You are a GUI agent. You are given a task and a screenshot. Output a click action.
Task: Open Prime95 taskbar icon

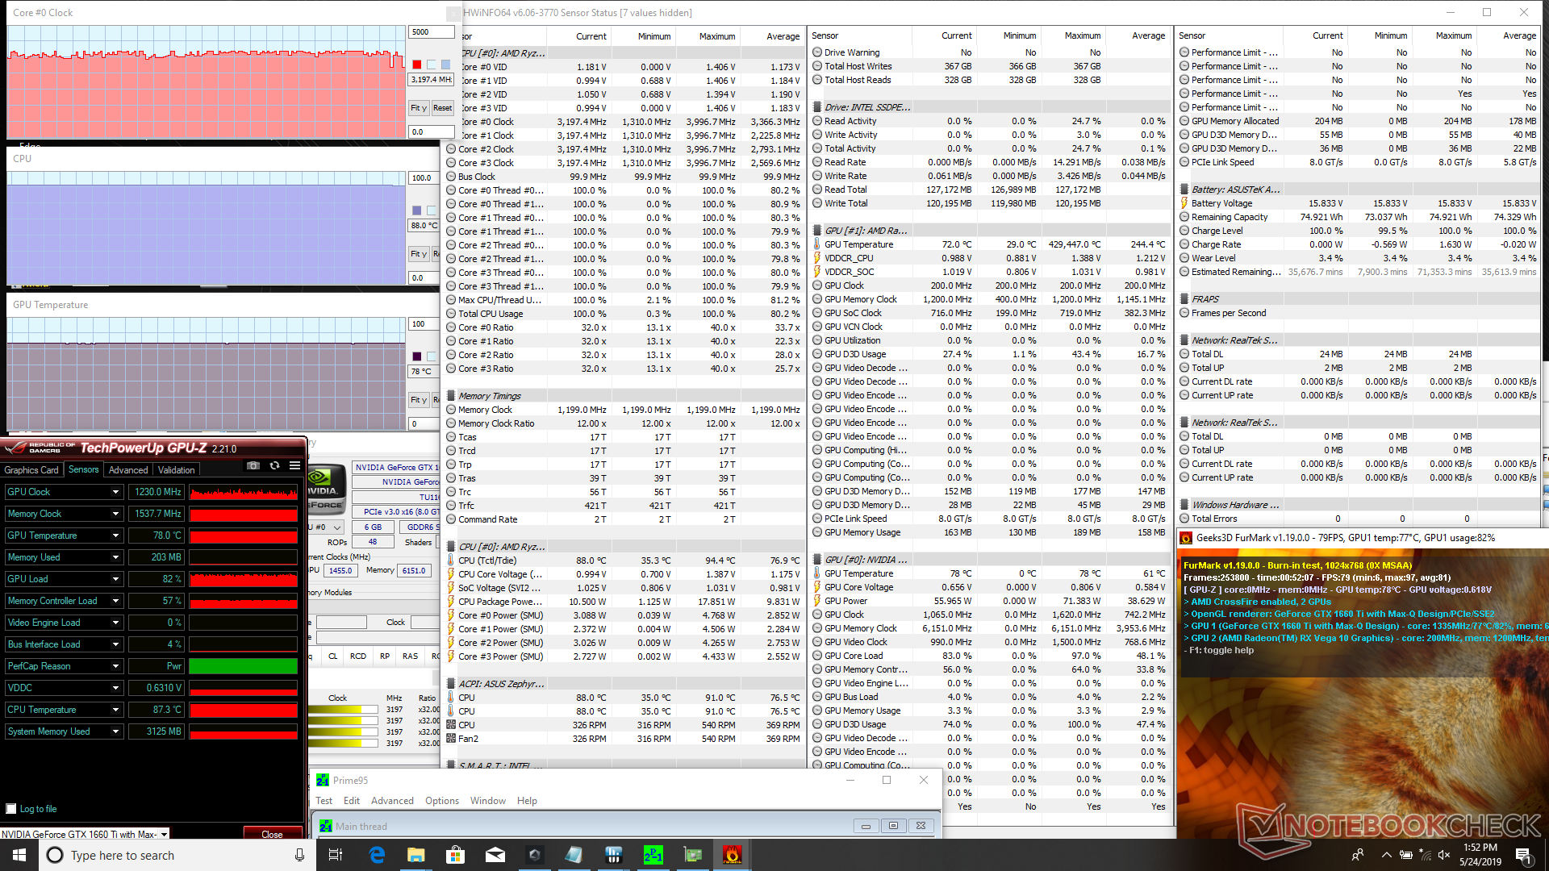pos(653,855)
